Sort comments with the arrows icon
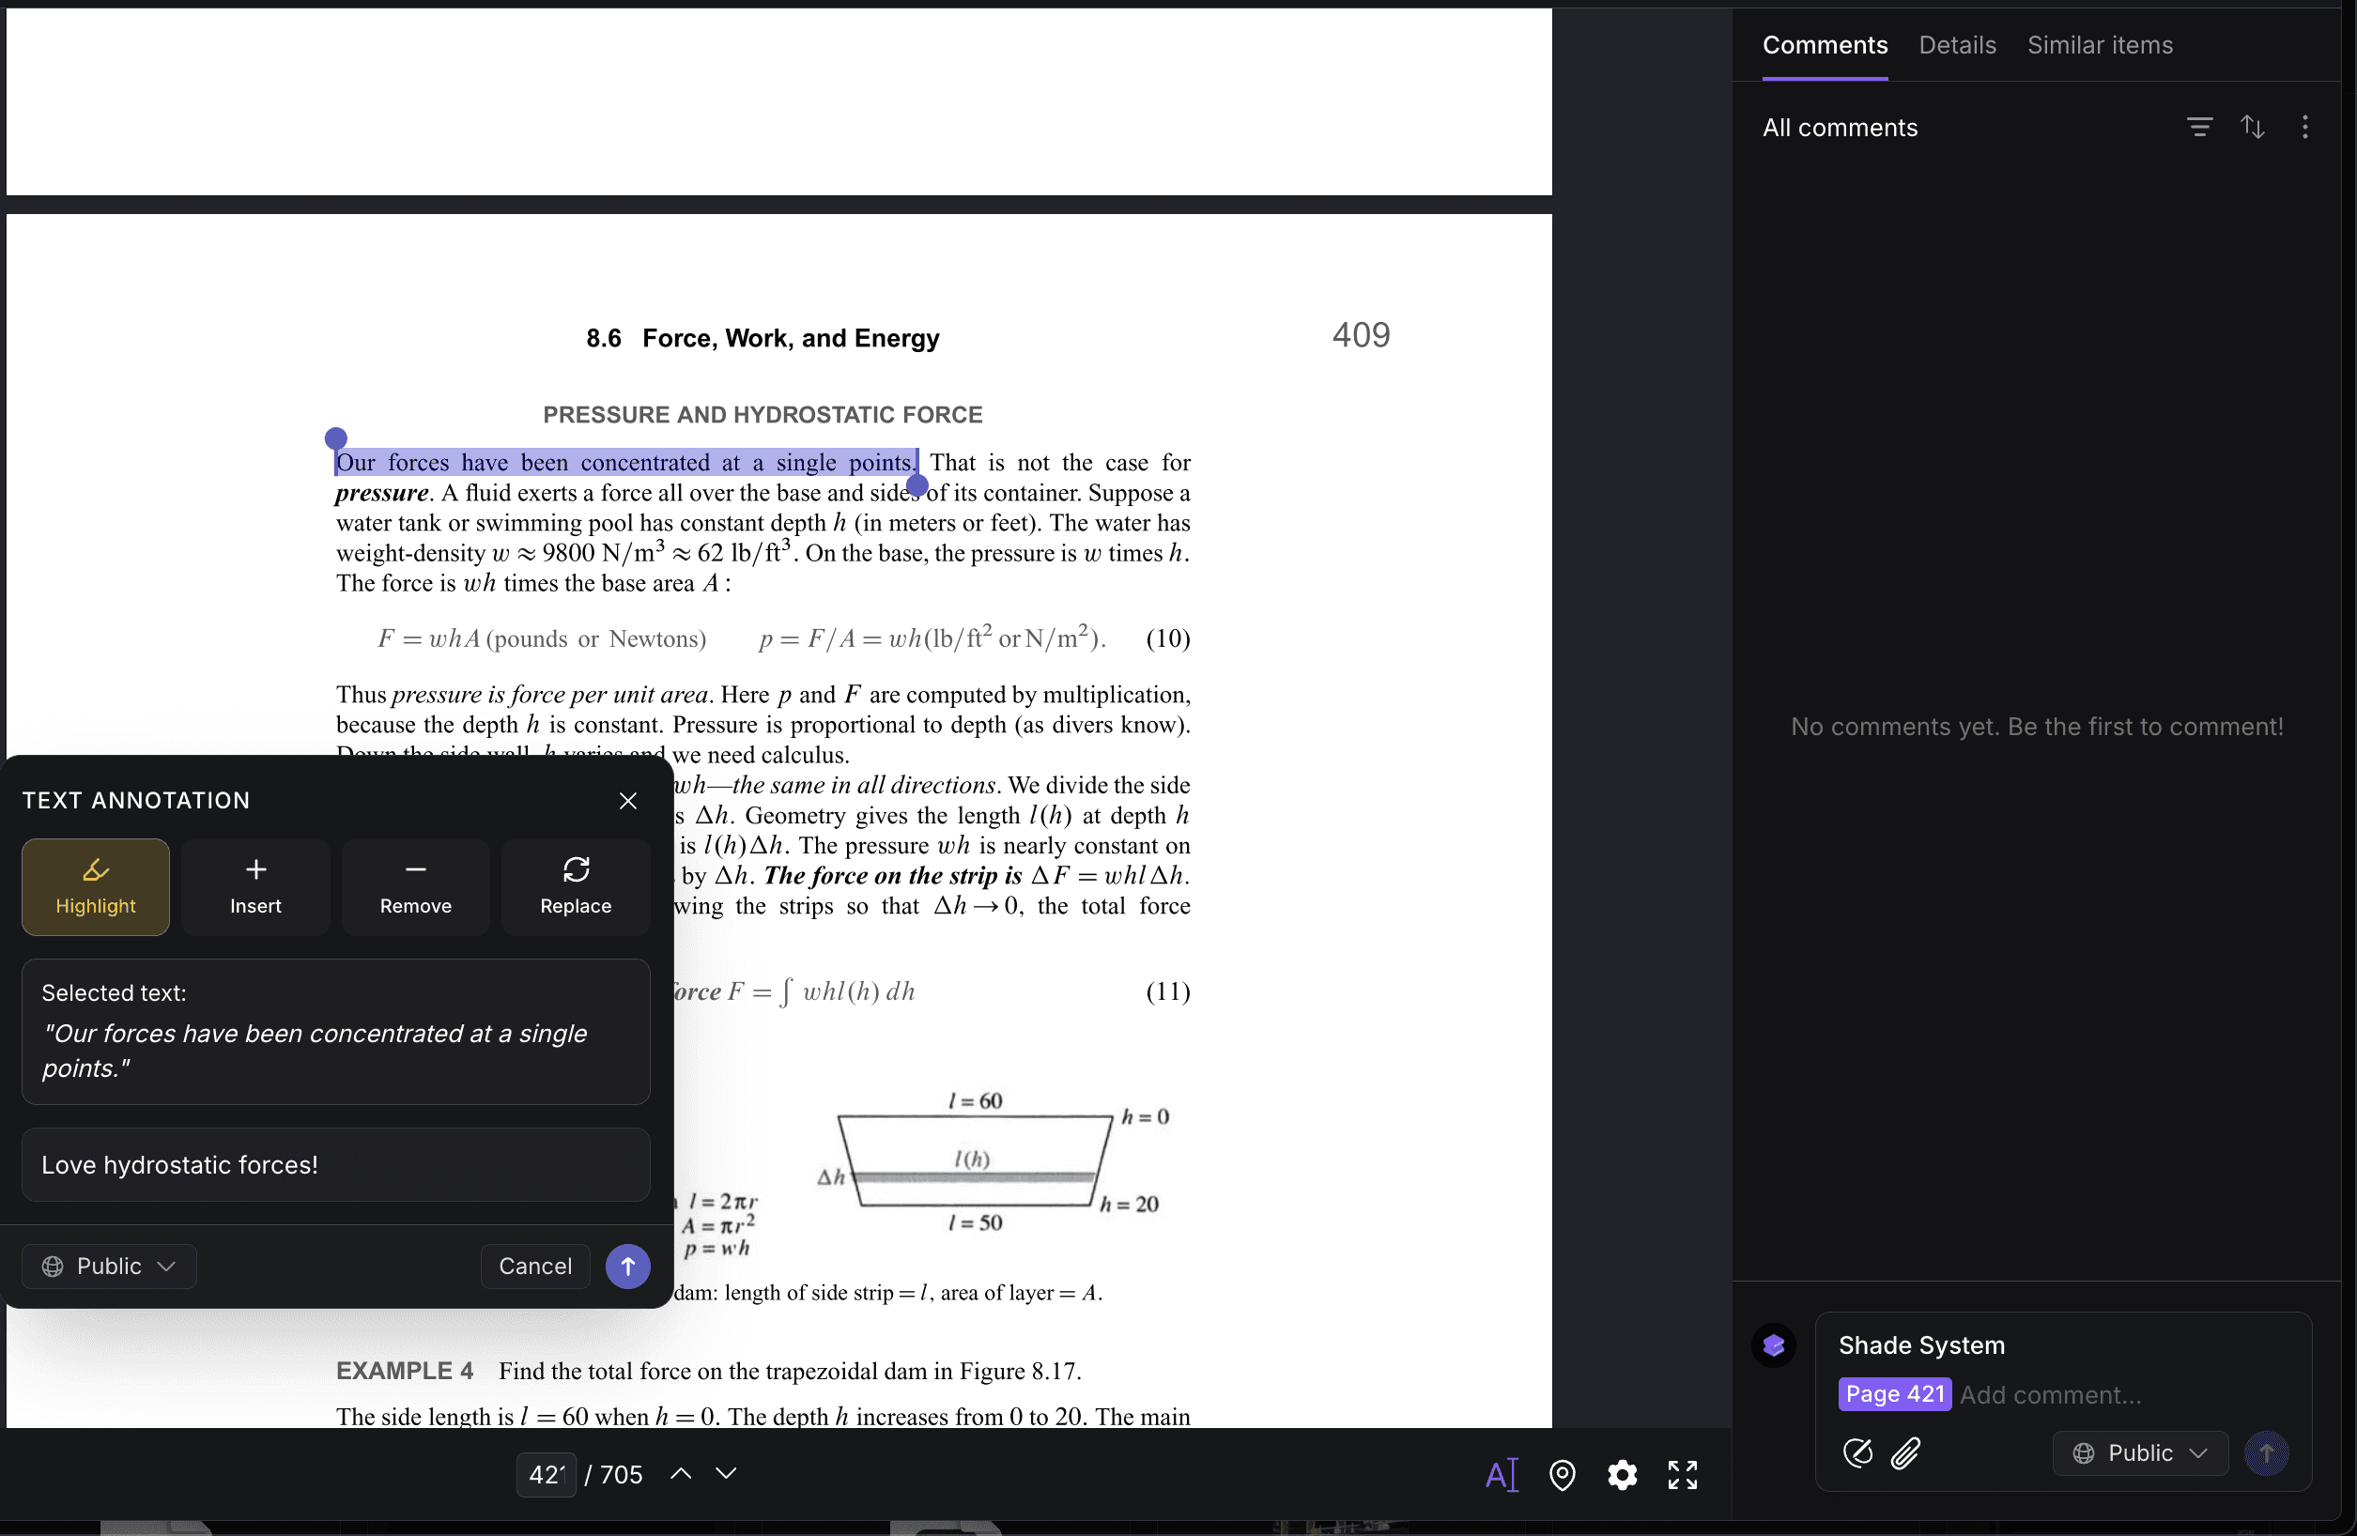This screenshot has width=2357, height=1536. pyautogui.click(x=2252, y=127)
